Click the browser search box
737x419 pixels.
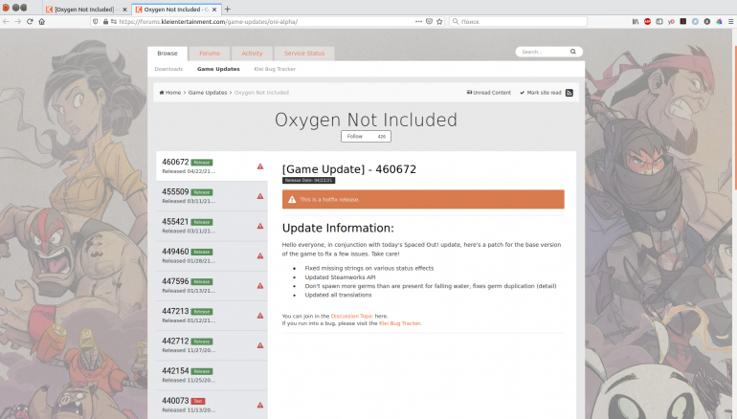point(518,22)
